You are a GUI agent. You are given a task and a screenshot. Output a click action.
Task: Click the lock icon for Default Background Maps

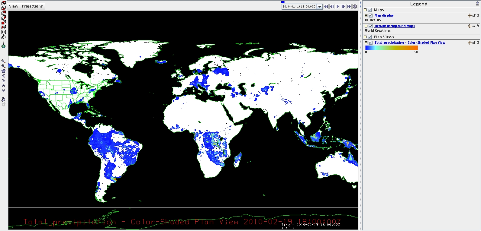pos(474,26)
